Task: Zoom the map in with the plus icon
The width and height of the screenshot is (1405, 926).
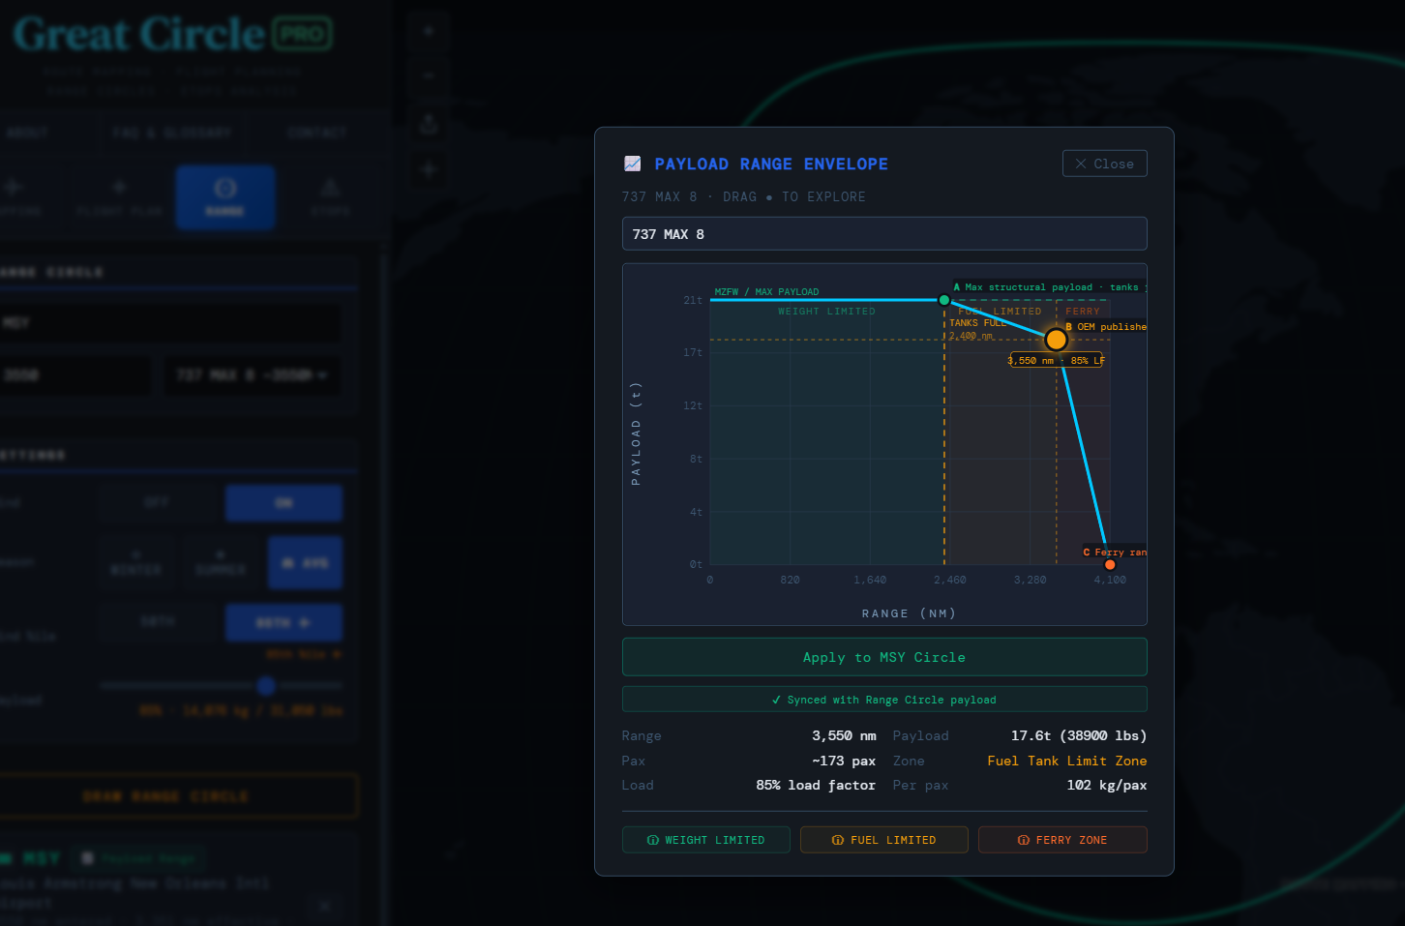Action: click(429, 30)
